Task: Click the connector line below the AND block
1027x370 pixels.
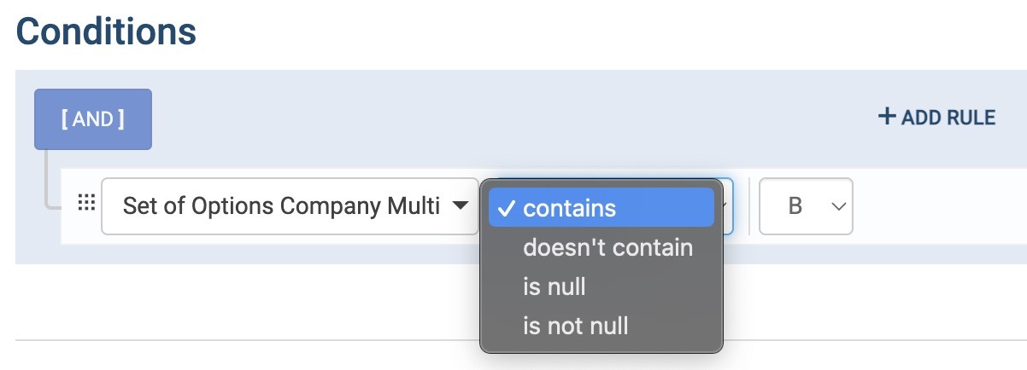Action: coord(47,179)
